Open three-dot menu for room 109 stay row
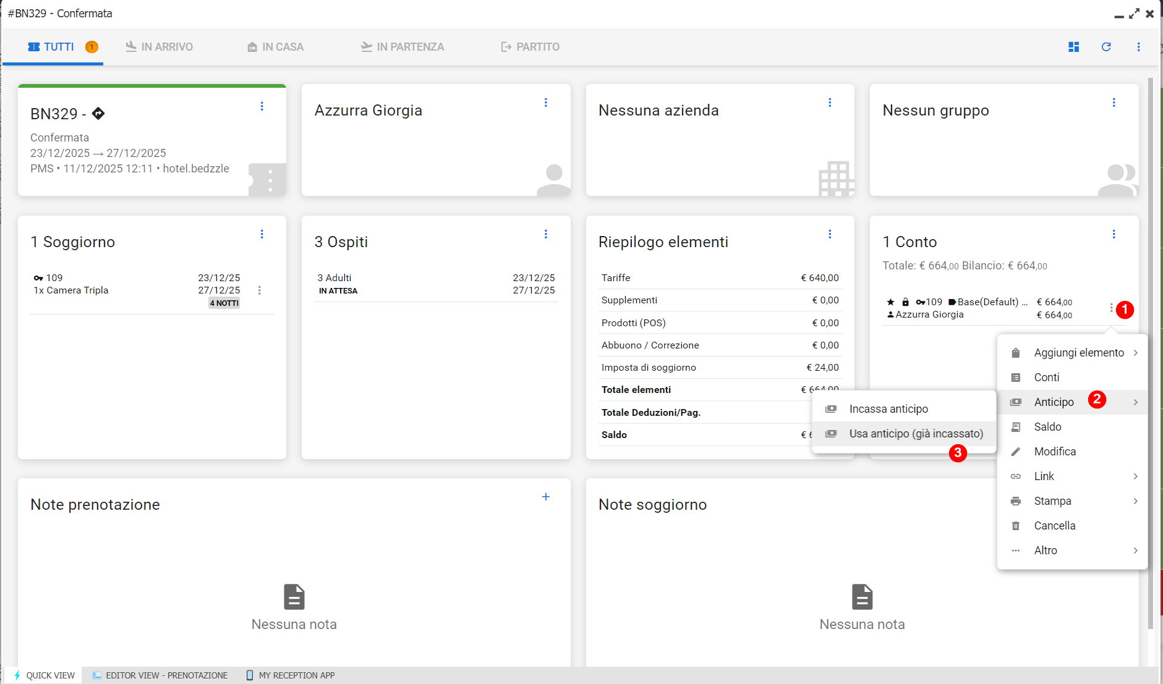Image resolution: width=1163 pixels, height=684 pixels. click(260, 290)
